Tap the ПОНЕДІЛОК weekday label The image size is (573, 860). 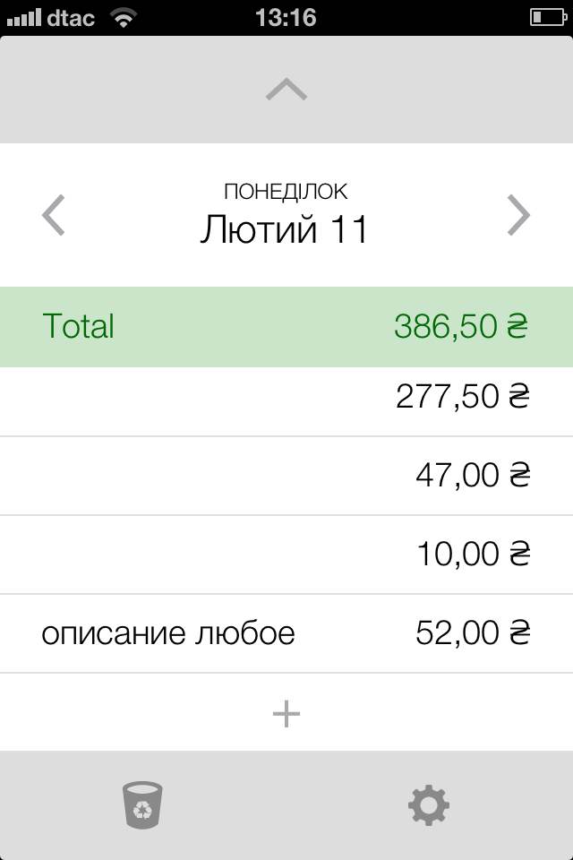(x=286, y=191)
